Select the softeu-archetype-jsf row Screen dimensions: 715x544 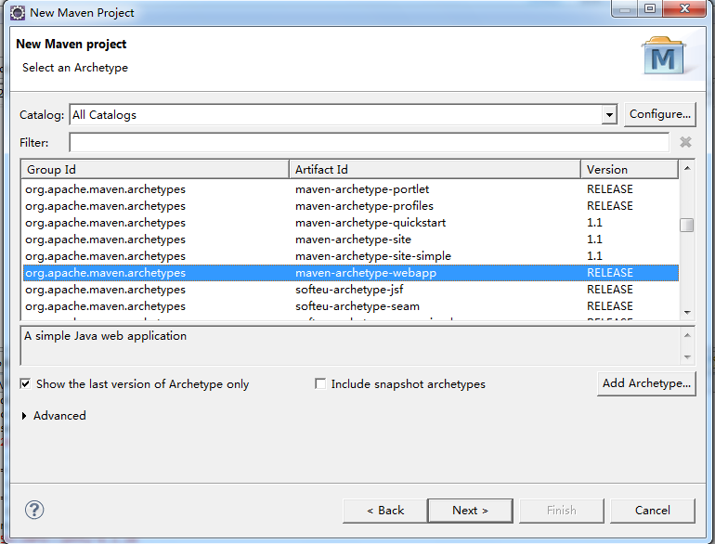point(351,290)
